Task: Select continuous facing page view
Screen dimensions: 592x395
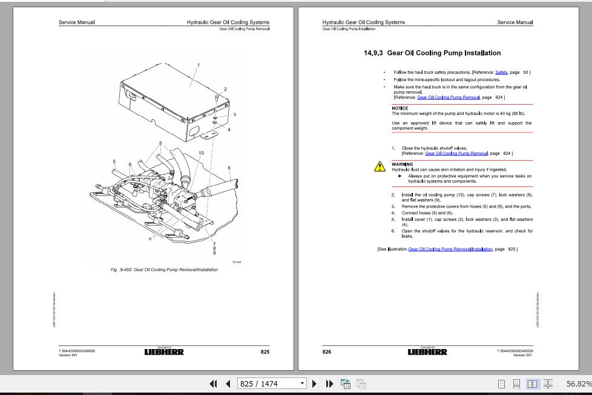Action: click(x=548, y=384)
